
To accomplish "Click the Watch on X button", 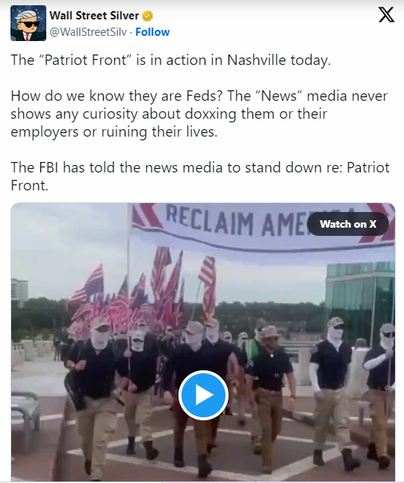I will [x=348, y=224].
